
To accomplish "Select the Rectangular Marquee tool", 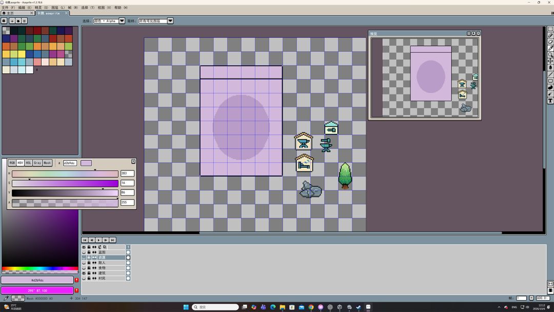I will pos(550,29).
